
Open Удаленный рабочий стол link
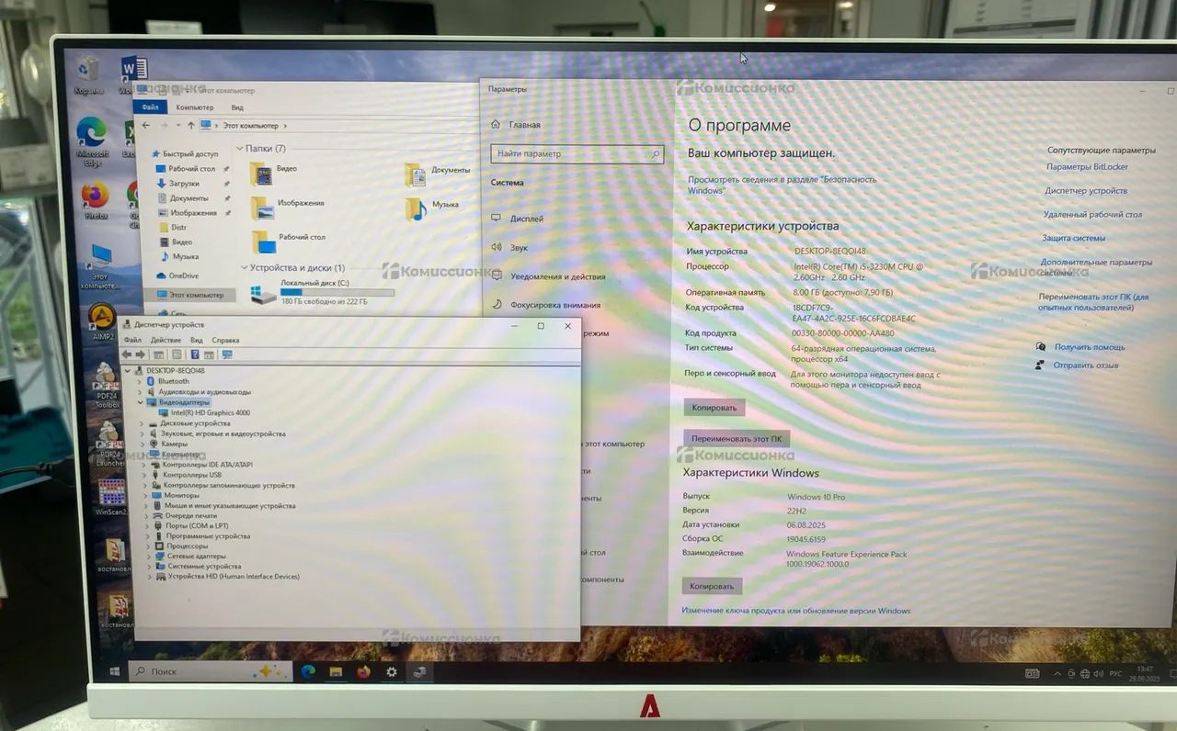[1092, 215]
